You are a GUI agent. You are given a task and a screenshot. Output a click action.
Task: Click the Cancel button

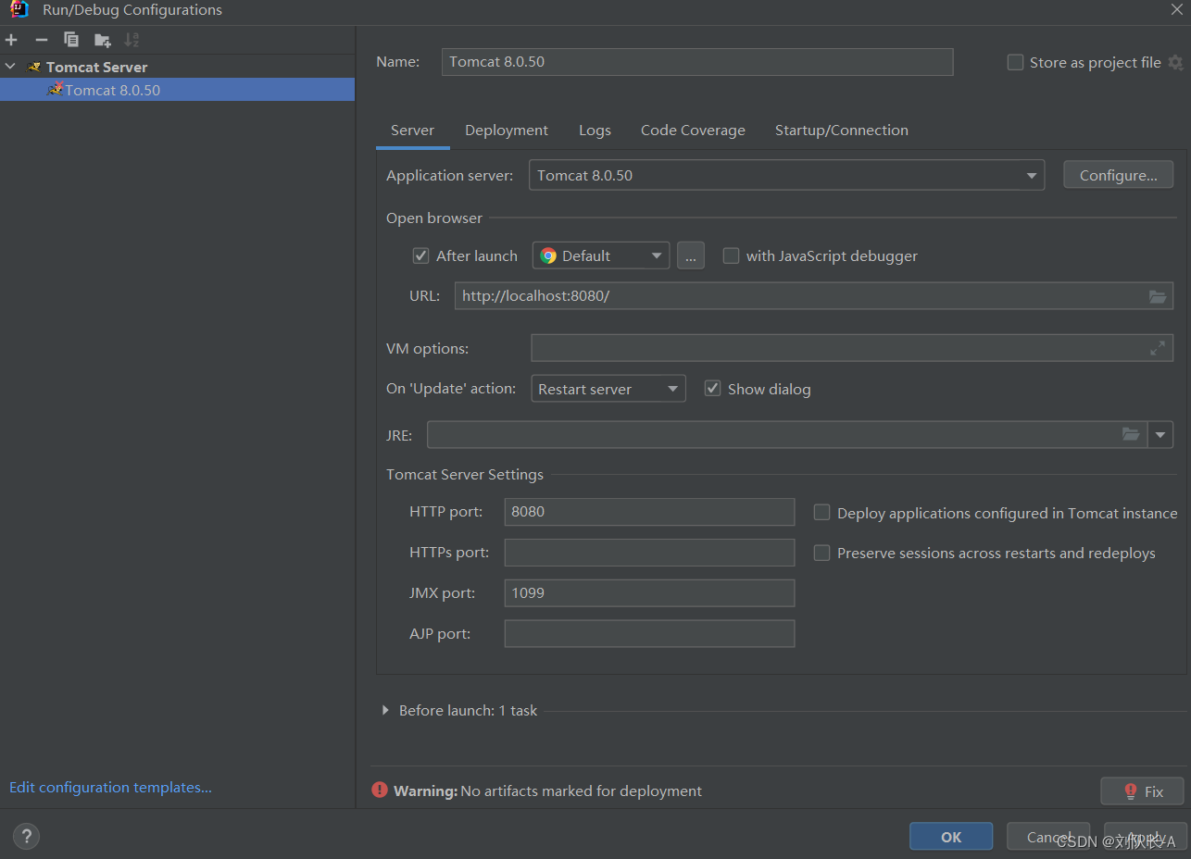[x=1048, y=837]
